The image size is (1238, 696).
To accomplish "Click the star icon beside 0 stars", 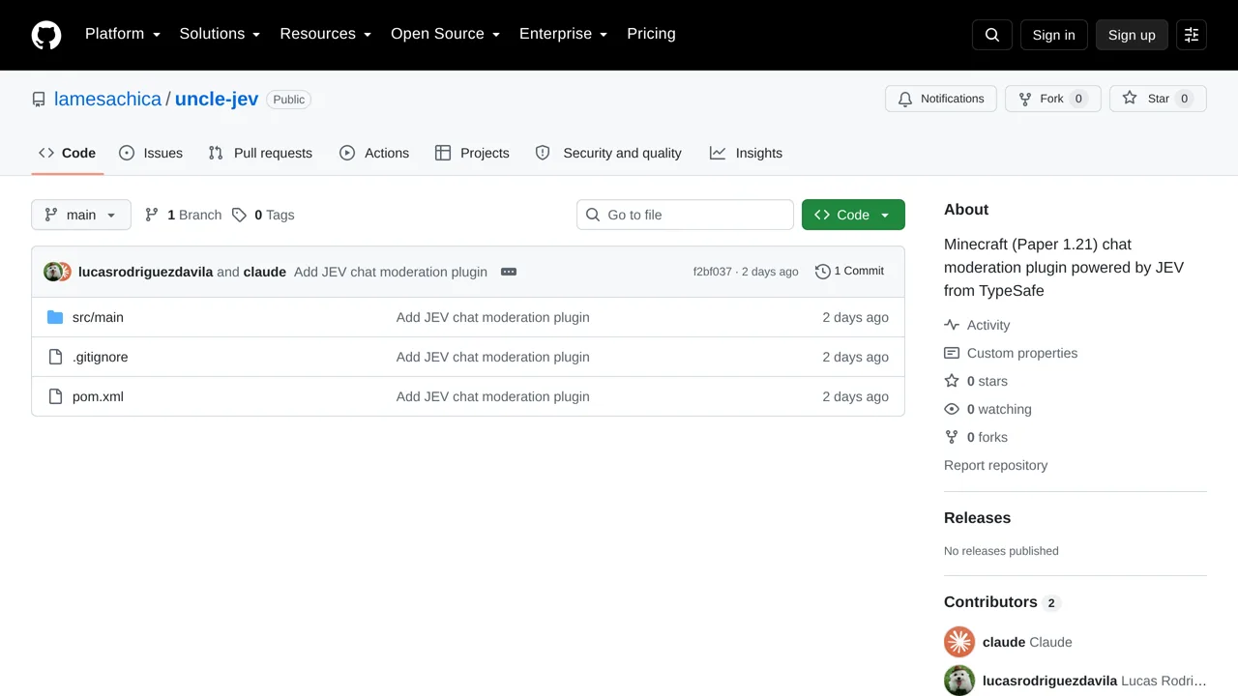I will point(952,381).
